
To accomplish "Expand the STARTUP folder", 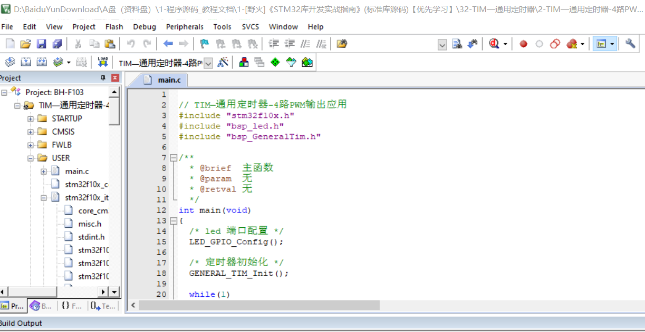I will click(x=31, y=119).
